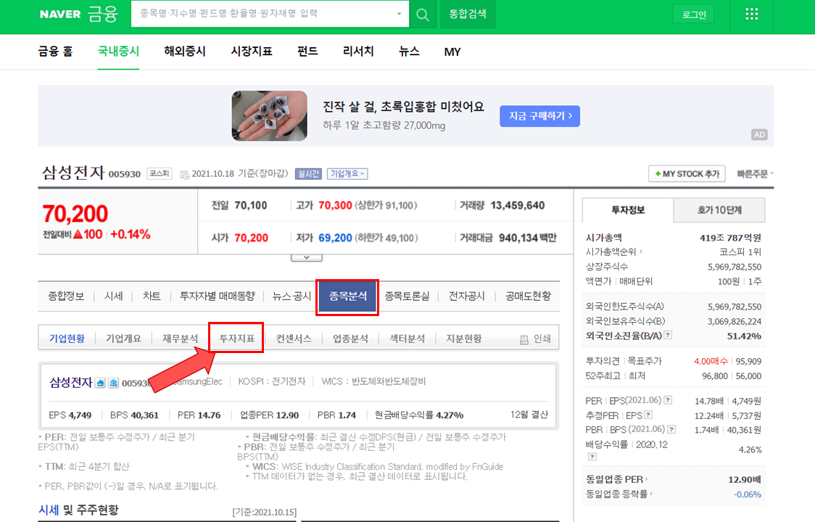
Task: Open the MY menu
Action: [x=452, y=52]
